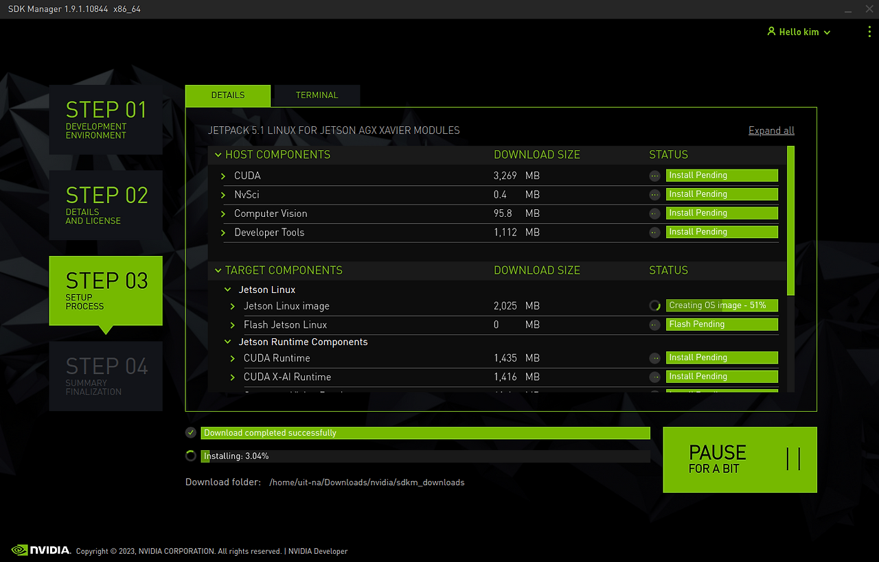Go to Step 02 Details and License
This screenshot has width=879, height=562.
[x=106, y=205]
